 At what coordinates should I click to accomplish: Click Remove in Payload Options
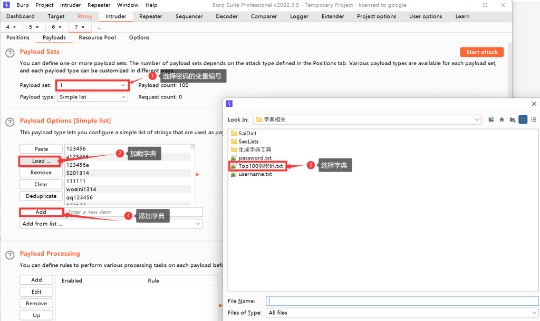(41, 173)
